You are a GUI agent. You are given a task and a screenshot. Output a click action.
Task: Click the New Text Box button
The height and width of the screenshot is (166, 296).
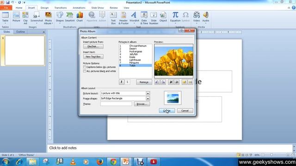(x=93, y=57)
